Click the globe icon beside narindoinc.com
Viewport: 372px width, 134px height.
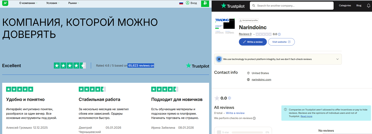(248, 80)
